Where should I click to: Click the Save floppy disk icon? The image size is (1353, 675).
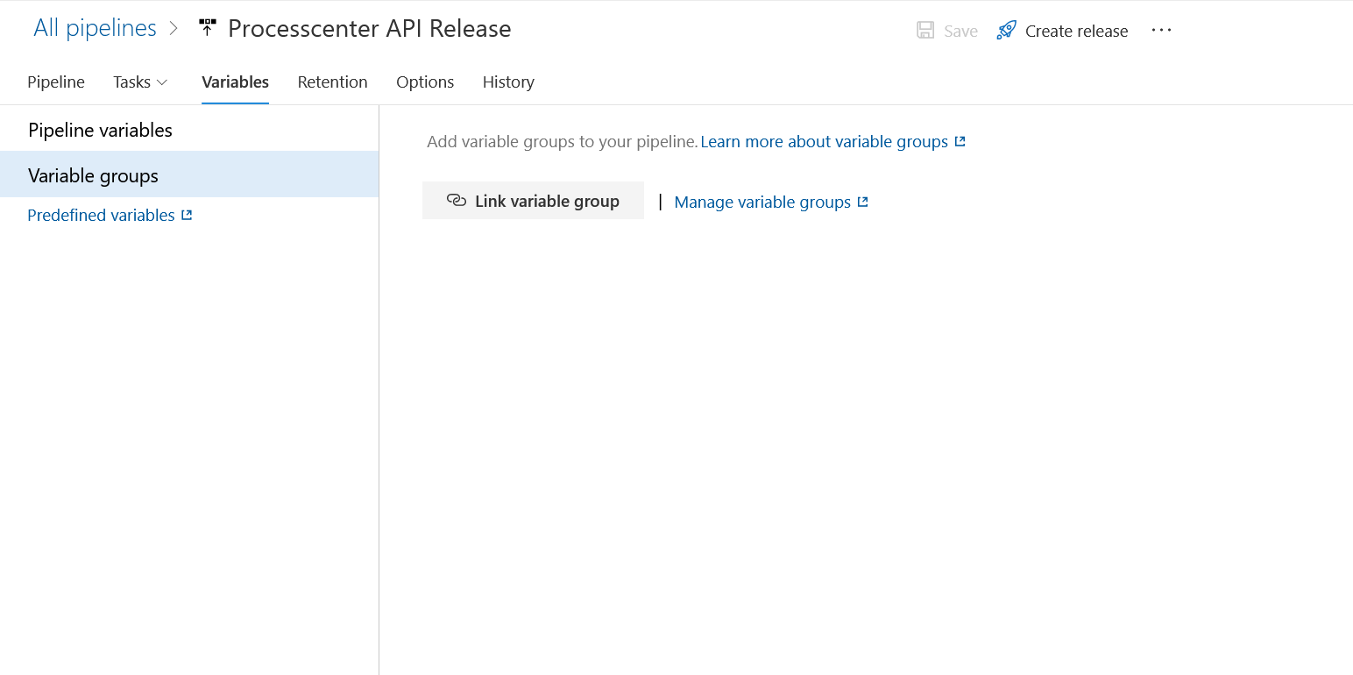pyautogui.click(x=925, y=31)
